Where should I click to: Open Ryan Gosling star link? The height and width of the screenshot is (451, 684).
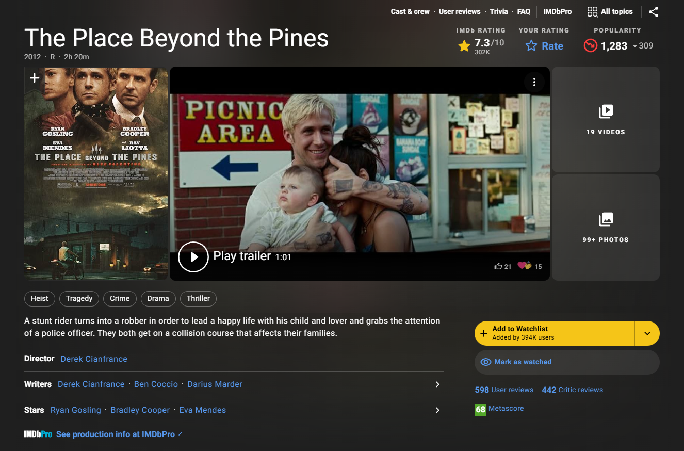tap(76, 410)
